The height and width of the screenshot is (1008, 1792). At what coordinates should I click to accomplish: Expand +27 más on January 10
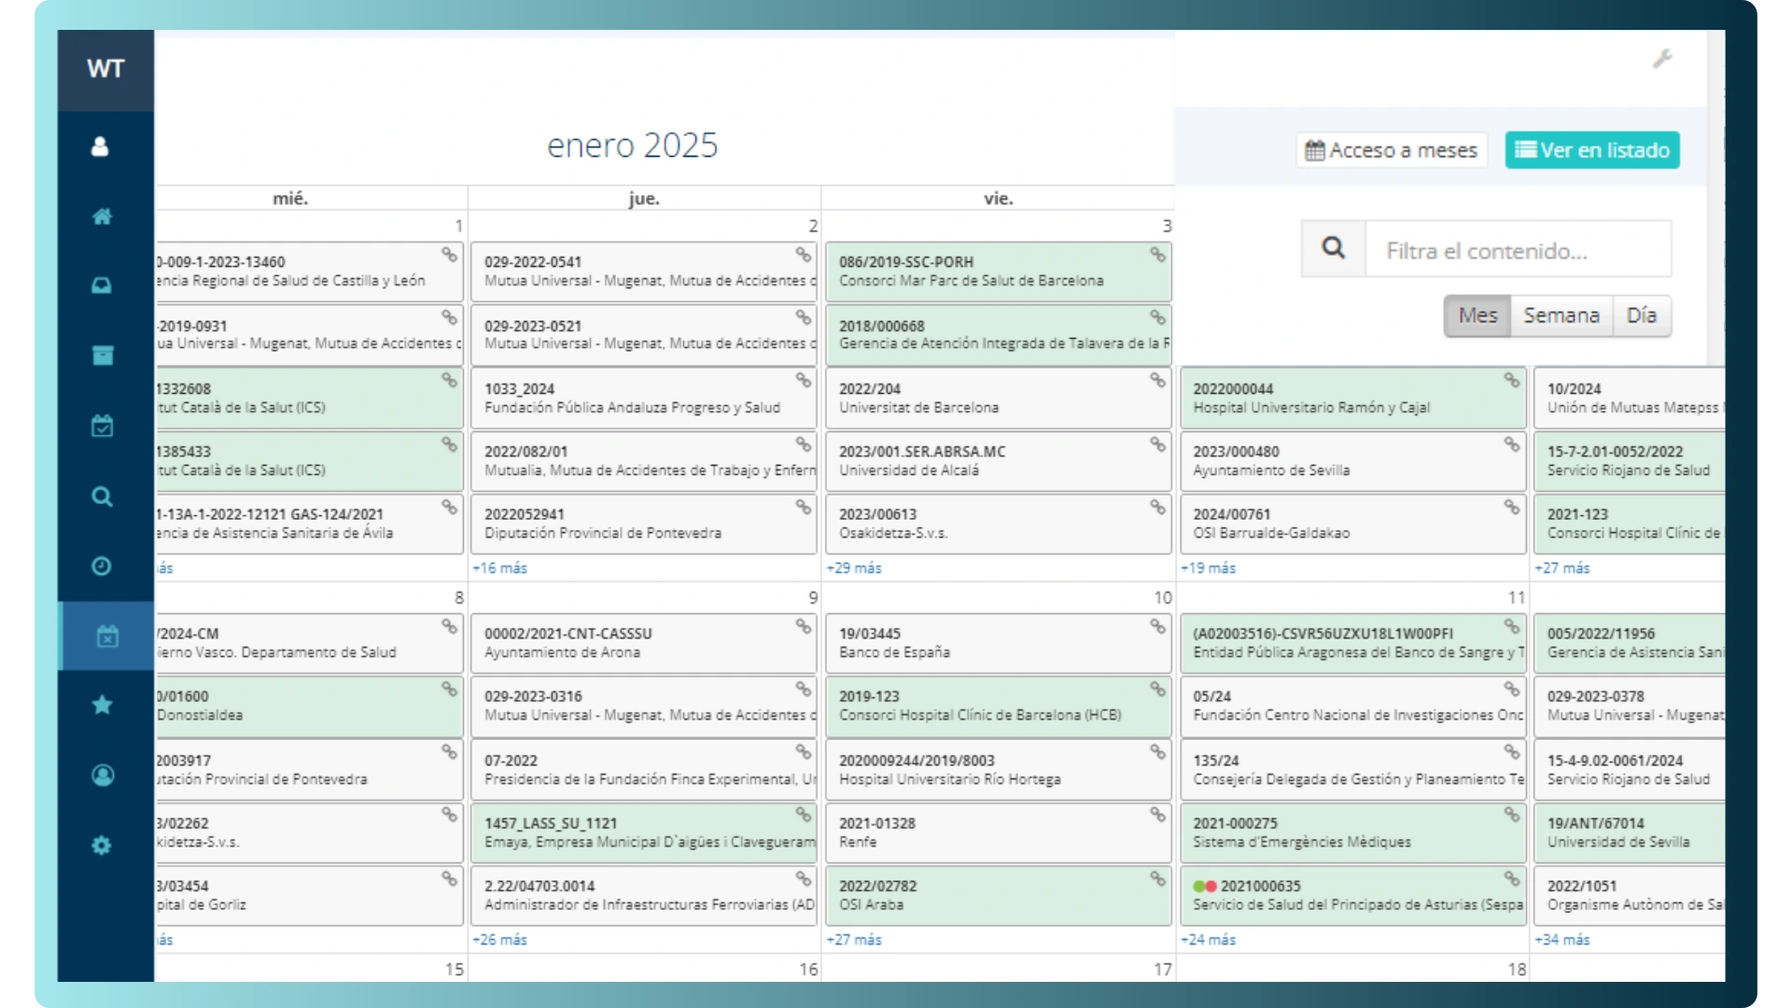coord(853,940)
